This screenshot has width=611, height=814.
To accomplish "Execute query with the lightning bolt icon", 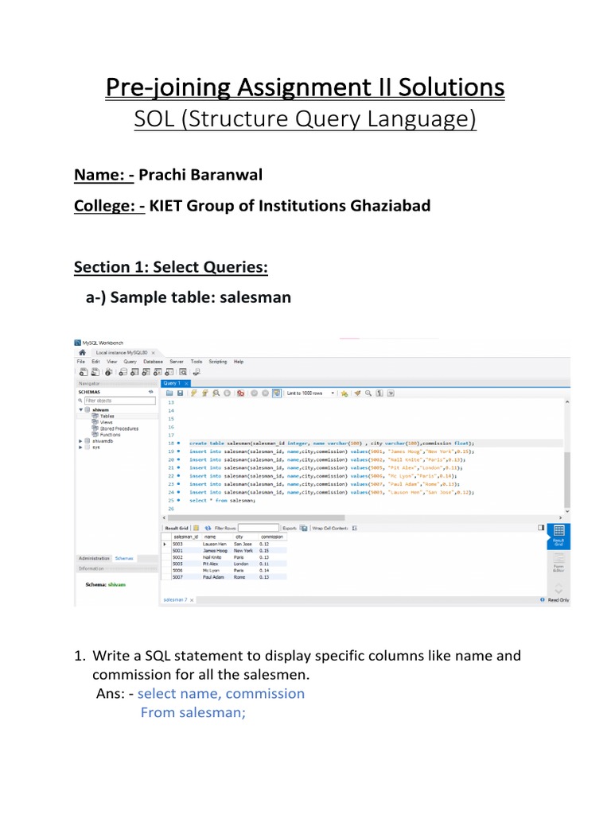I will (193, 393).
